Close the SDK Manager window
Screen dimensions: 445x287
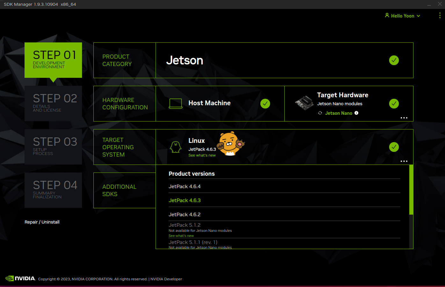coord(440,4)
